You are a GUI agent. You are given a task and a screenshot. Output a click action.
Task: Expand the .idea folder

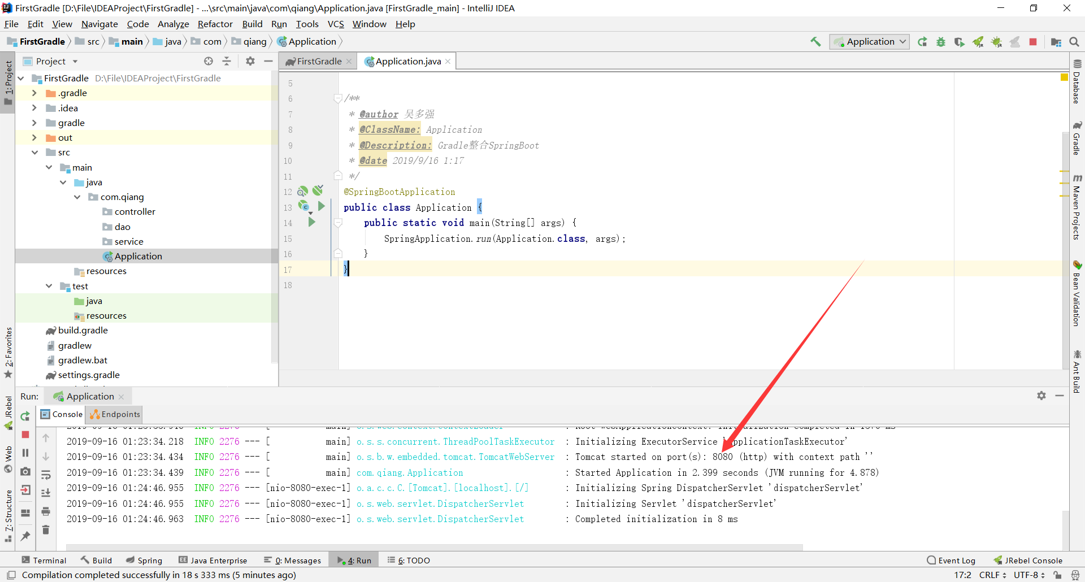(34, 108)
